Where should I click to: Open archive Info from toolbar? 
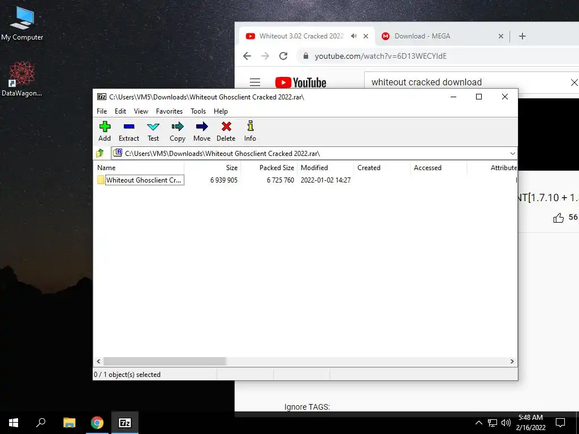click(x=250, y=131)
